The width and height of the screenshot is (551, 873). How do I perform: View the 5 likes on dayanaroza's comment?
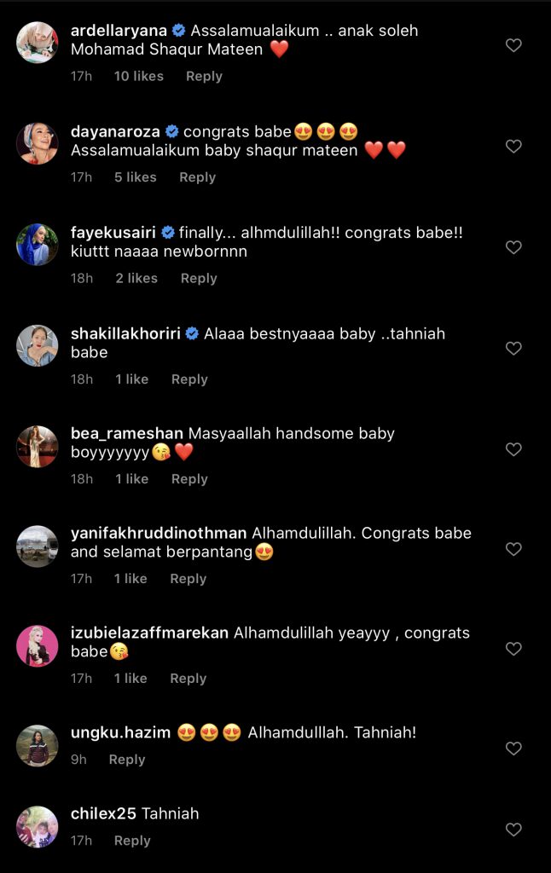coord(136,177)
